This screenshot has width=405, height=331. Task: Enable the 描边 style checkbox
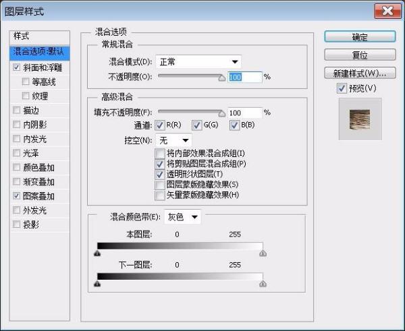pos(16,111)
